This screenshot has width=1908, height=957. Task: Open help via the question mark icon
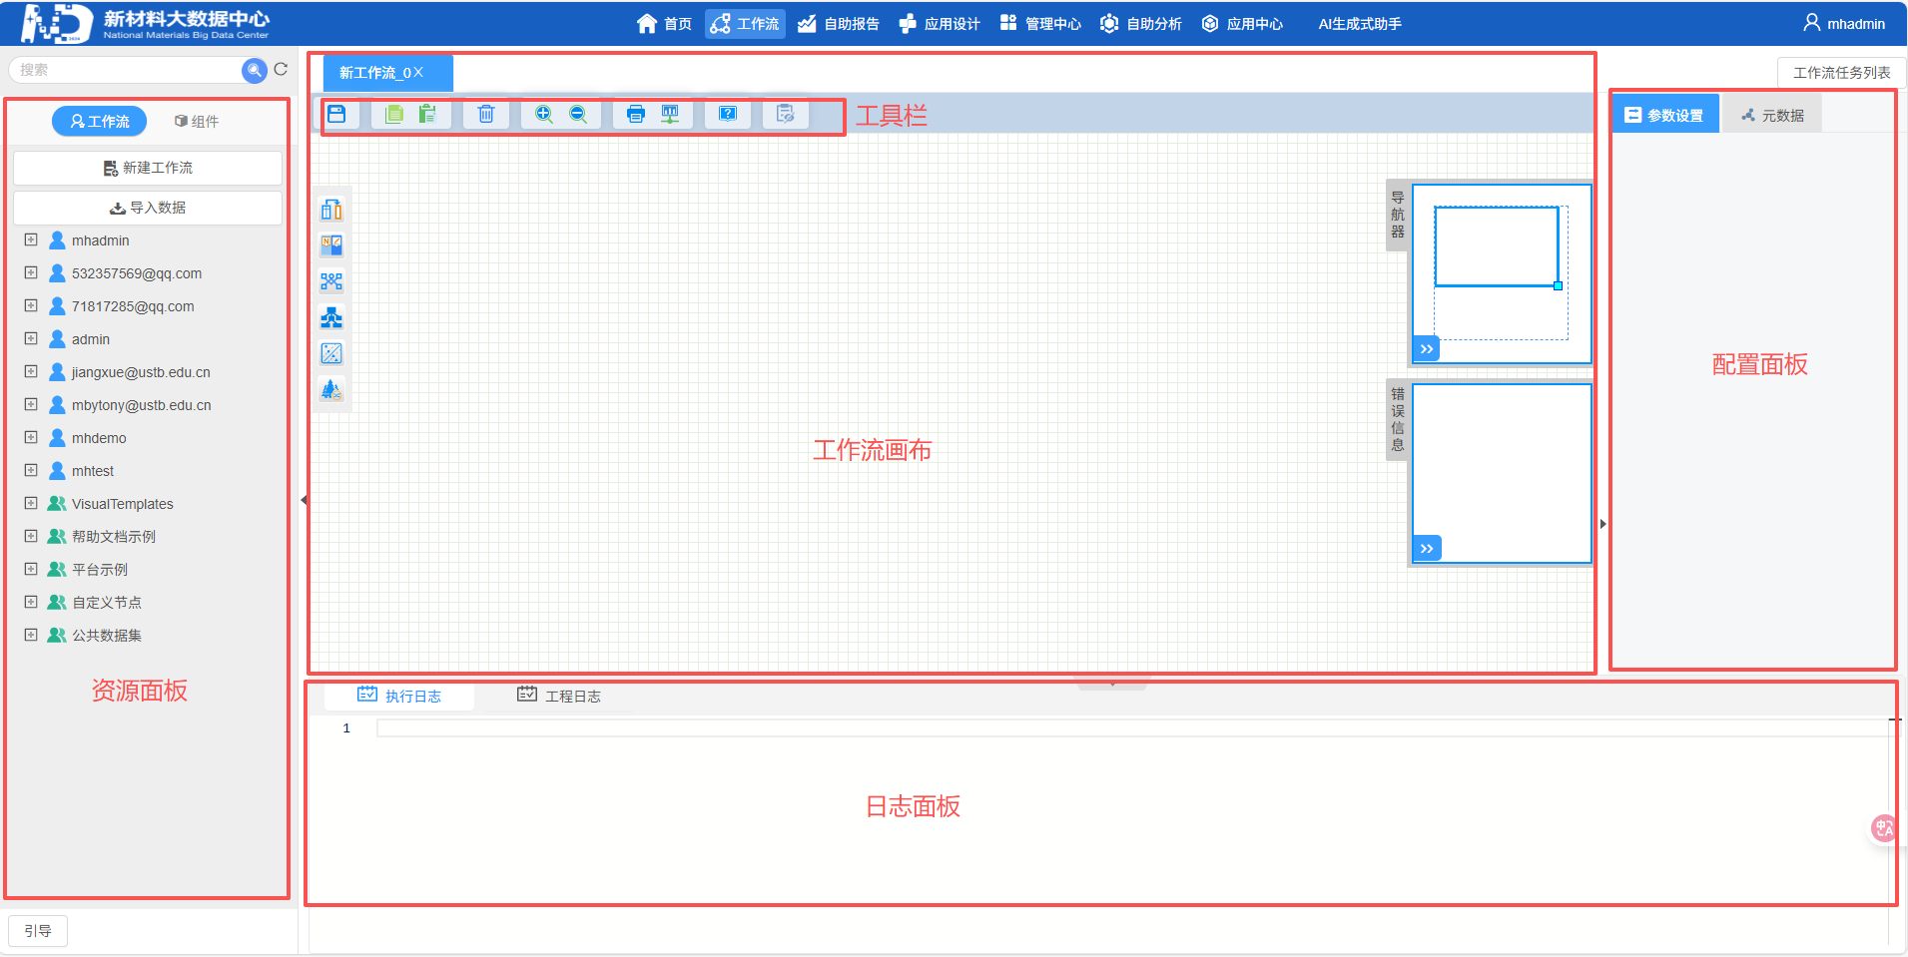[x=728, y=114]
